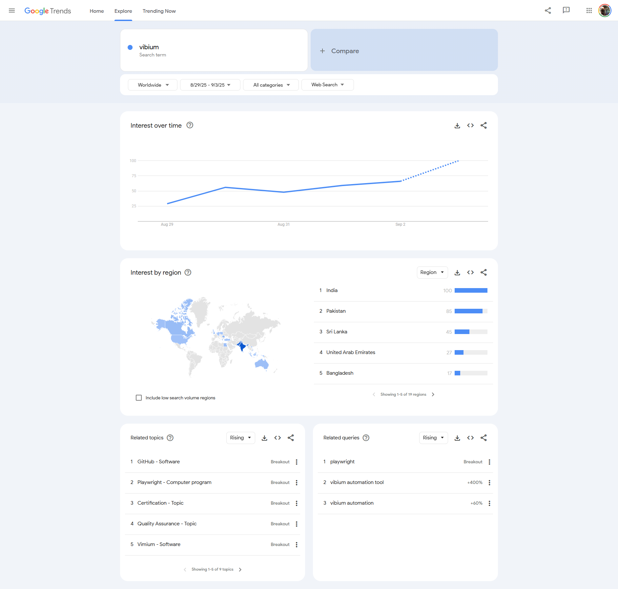Switch to the Trending Now tab
618x589 pixels.
159,11
